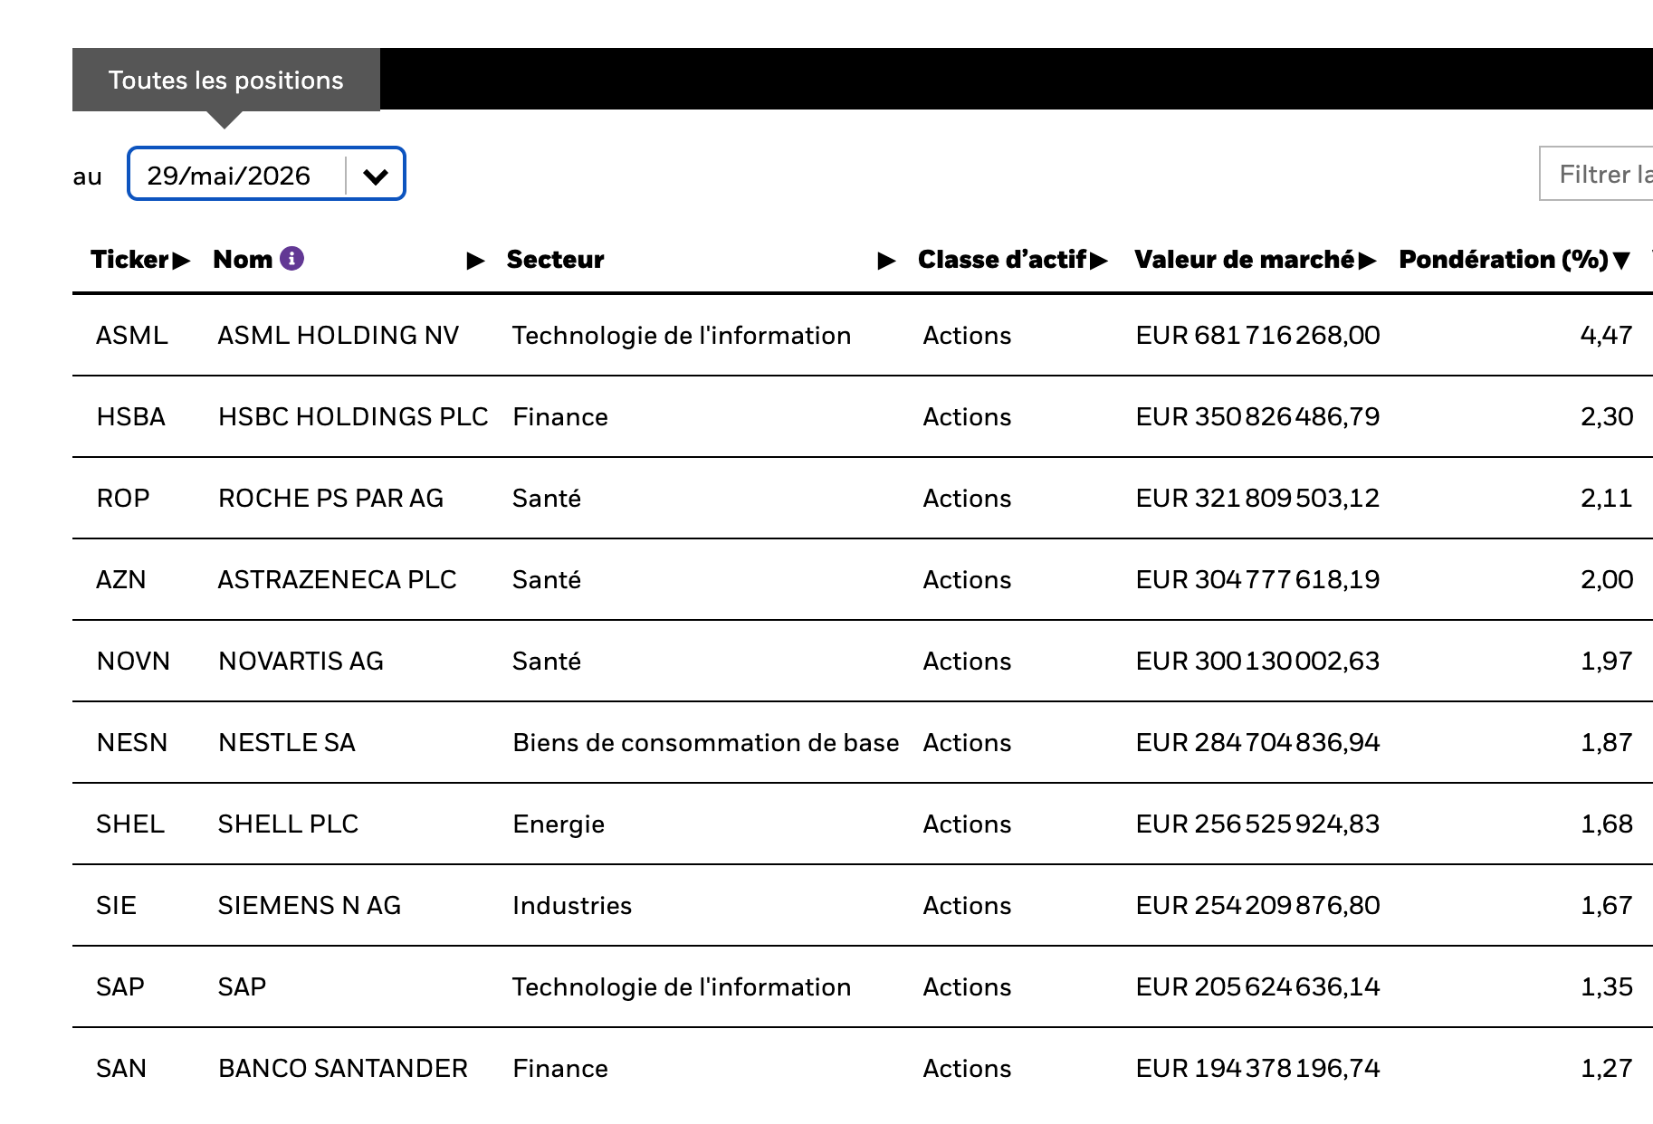This screenshot has width=1653, height=1124.
Task: Click the Secteur column header
Action: tap(555, 260)
